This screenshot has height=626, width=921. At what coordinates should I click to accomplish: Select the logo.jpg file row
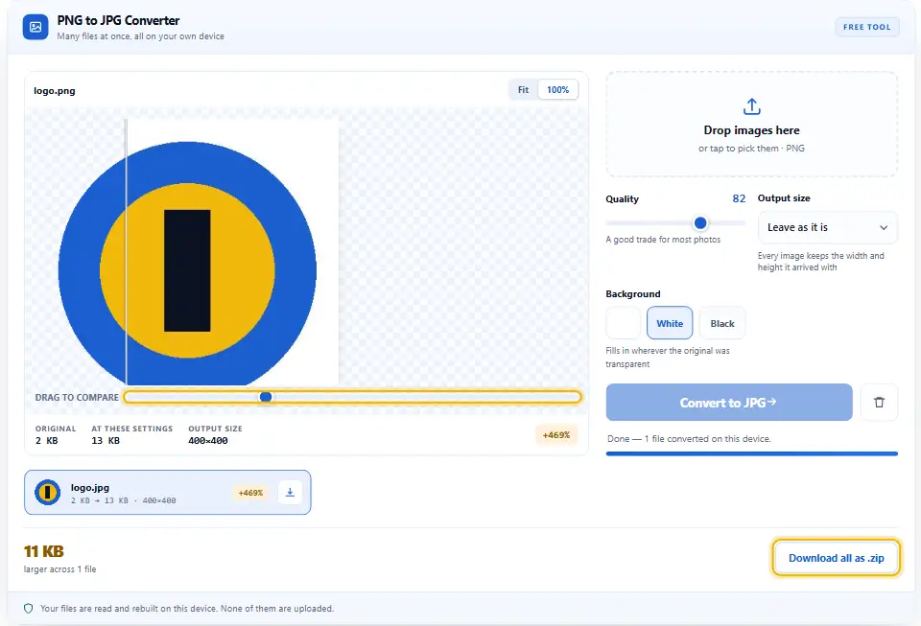(x=167, y=492)
